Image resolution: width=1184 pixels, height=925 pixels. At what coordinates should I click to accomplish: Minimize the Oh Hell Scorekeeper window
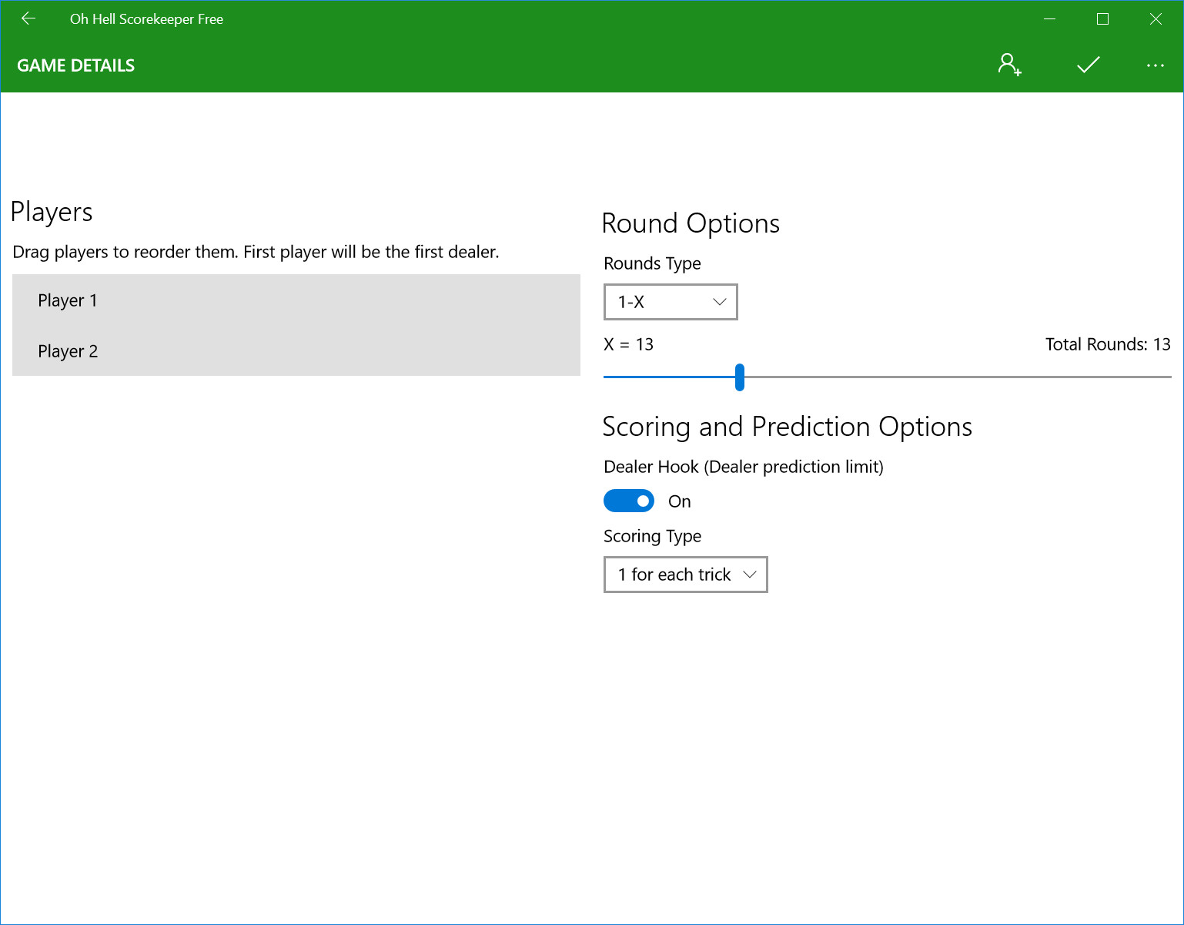click(1049, 19)
